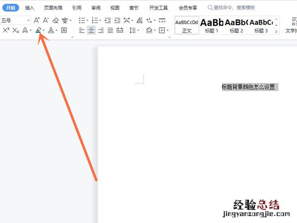Insert a numbered list
Screen dimensions: 297x223
(95, 20)
